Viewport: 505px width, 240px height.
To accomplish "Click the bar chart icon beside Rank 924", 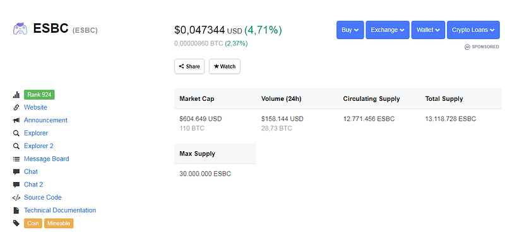I will coord(16,94).
